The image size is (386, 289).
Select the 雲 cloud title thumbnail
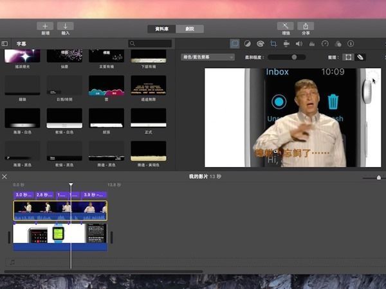pyautogui.click(x=106, y=85)
